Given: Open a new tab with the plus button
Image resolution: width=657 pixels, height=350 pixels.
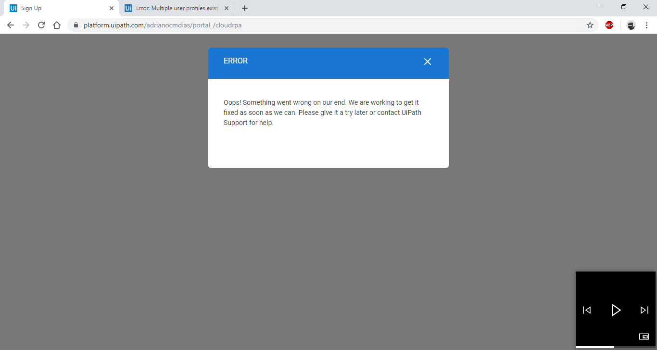Looking at the screenshot, I should point(245,8).
